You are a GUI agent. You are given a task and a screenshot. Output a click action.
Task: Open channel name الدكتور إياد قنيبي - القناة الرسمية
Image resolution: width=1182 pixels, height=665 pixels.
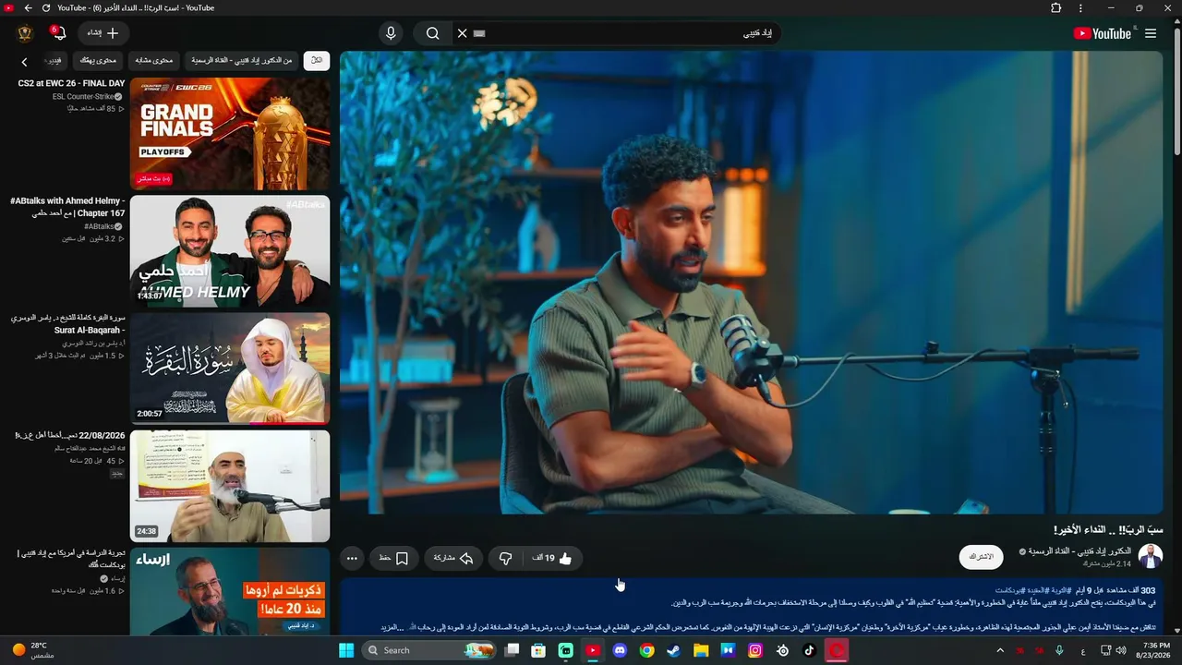tap(1080, 551)
